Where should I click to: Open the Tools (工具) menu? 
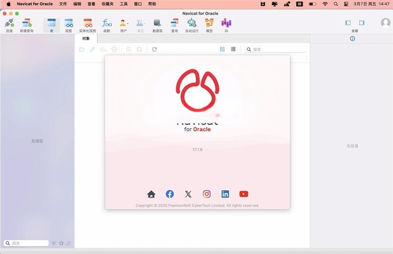pos(124,4)
